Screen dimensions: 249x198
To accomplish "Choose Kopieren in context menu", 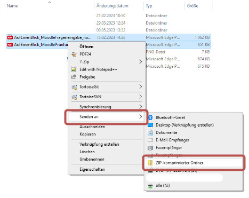I will pos(87,134).
